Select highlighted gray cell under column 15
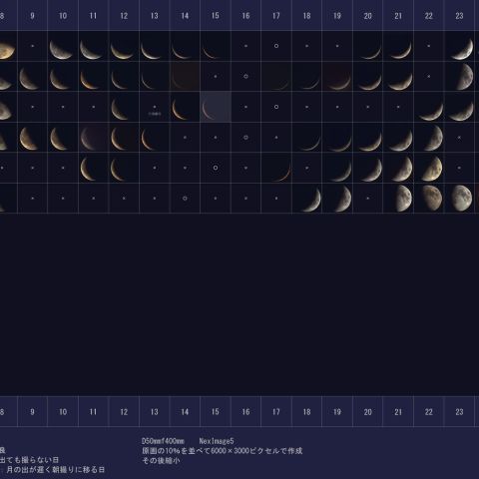 pyautogui.click(x=216, y=107)
